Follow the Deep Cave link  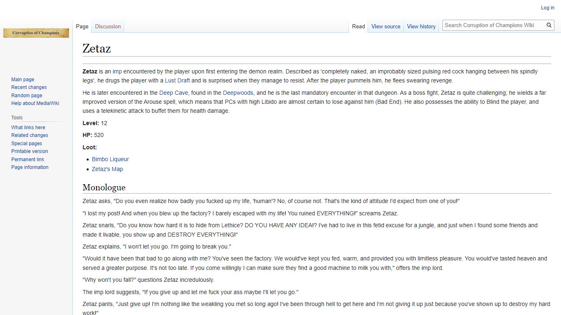click(174, 93)
